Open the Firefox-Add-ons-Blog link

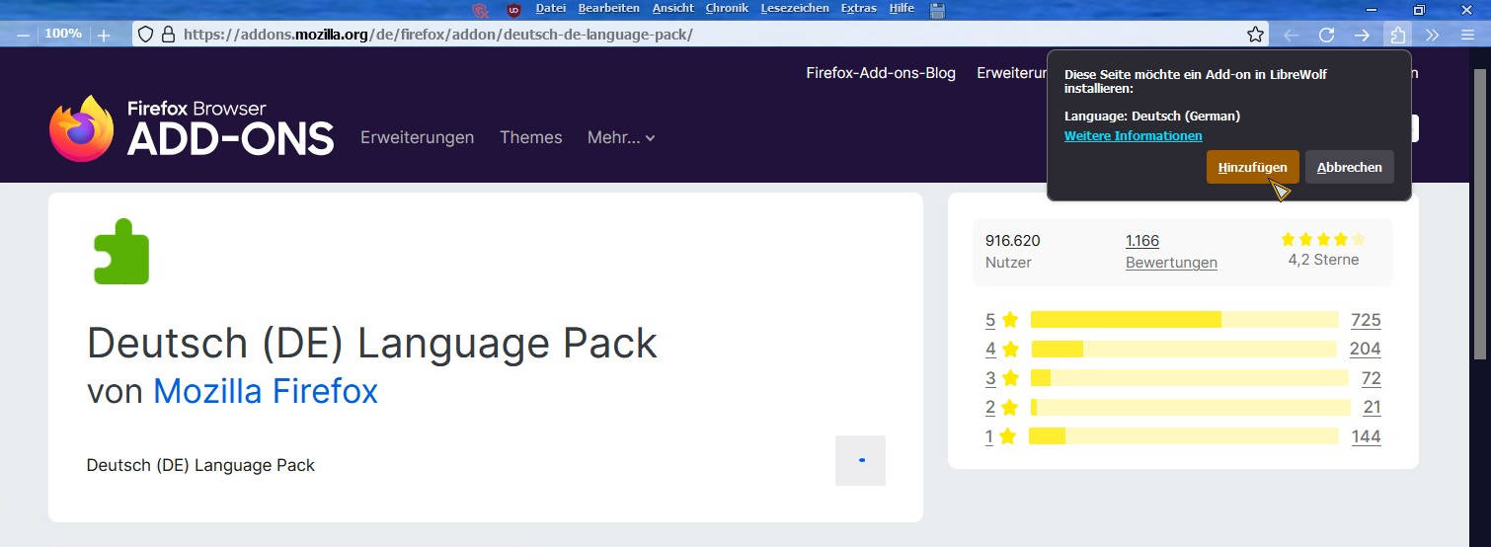pos(881,73)
